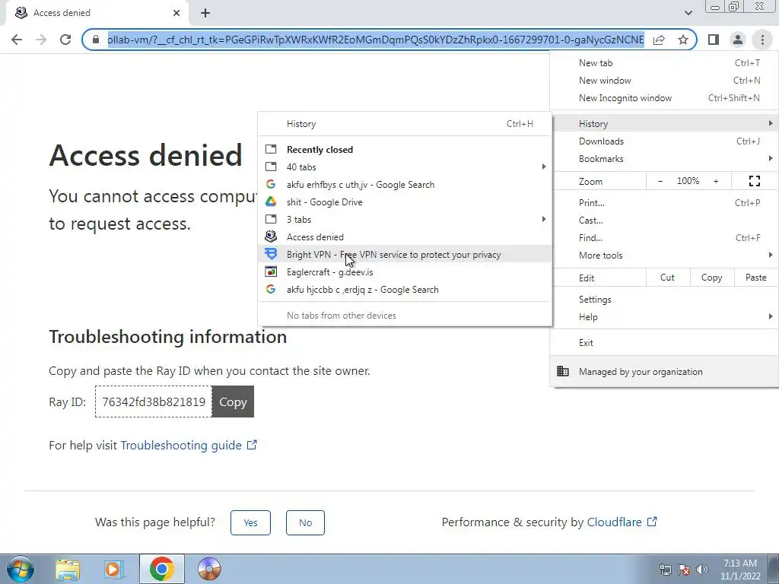
Task: Open the Troubleshooting guide link
Action: (189, 445)
